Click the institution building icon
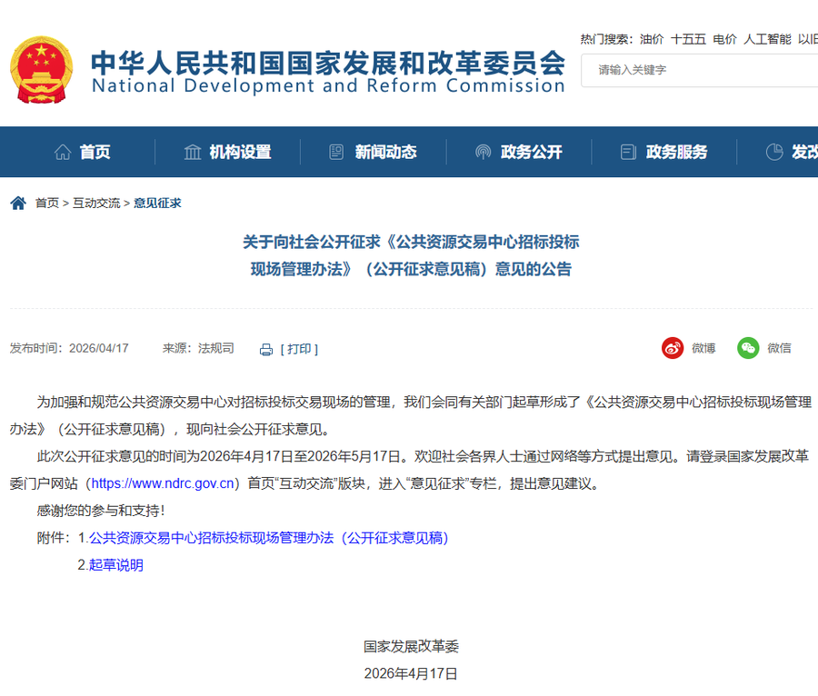818x696 pixels. [193, 153]
